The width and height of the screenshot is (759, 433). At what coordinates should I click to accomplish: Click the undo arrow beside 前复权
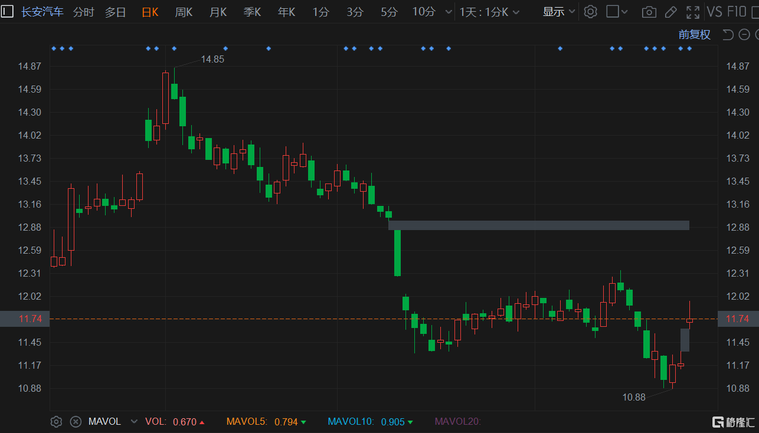click(x=728, y=35)
